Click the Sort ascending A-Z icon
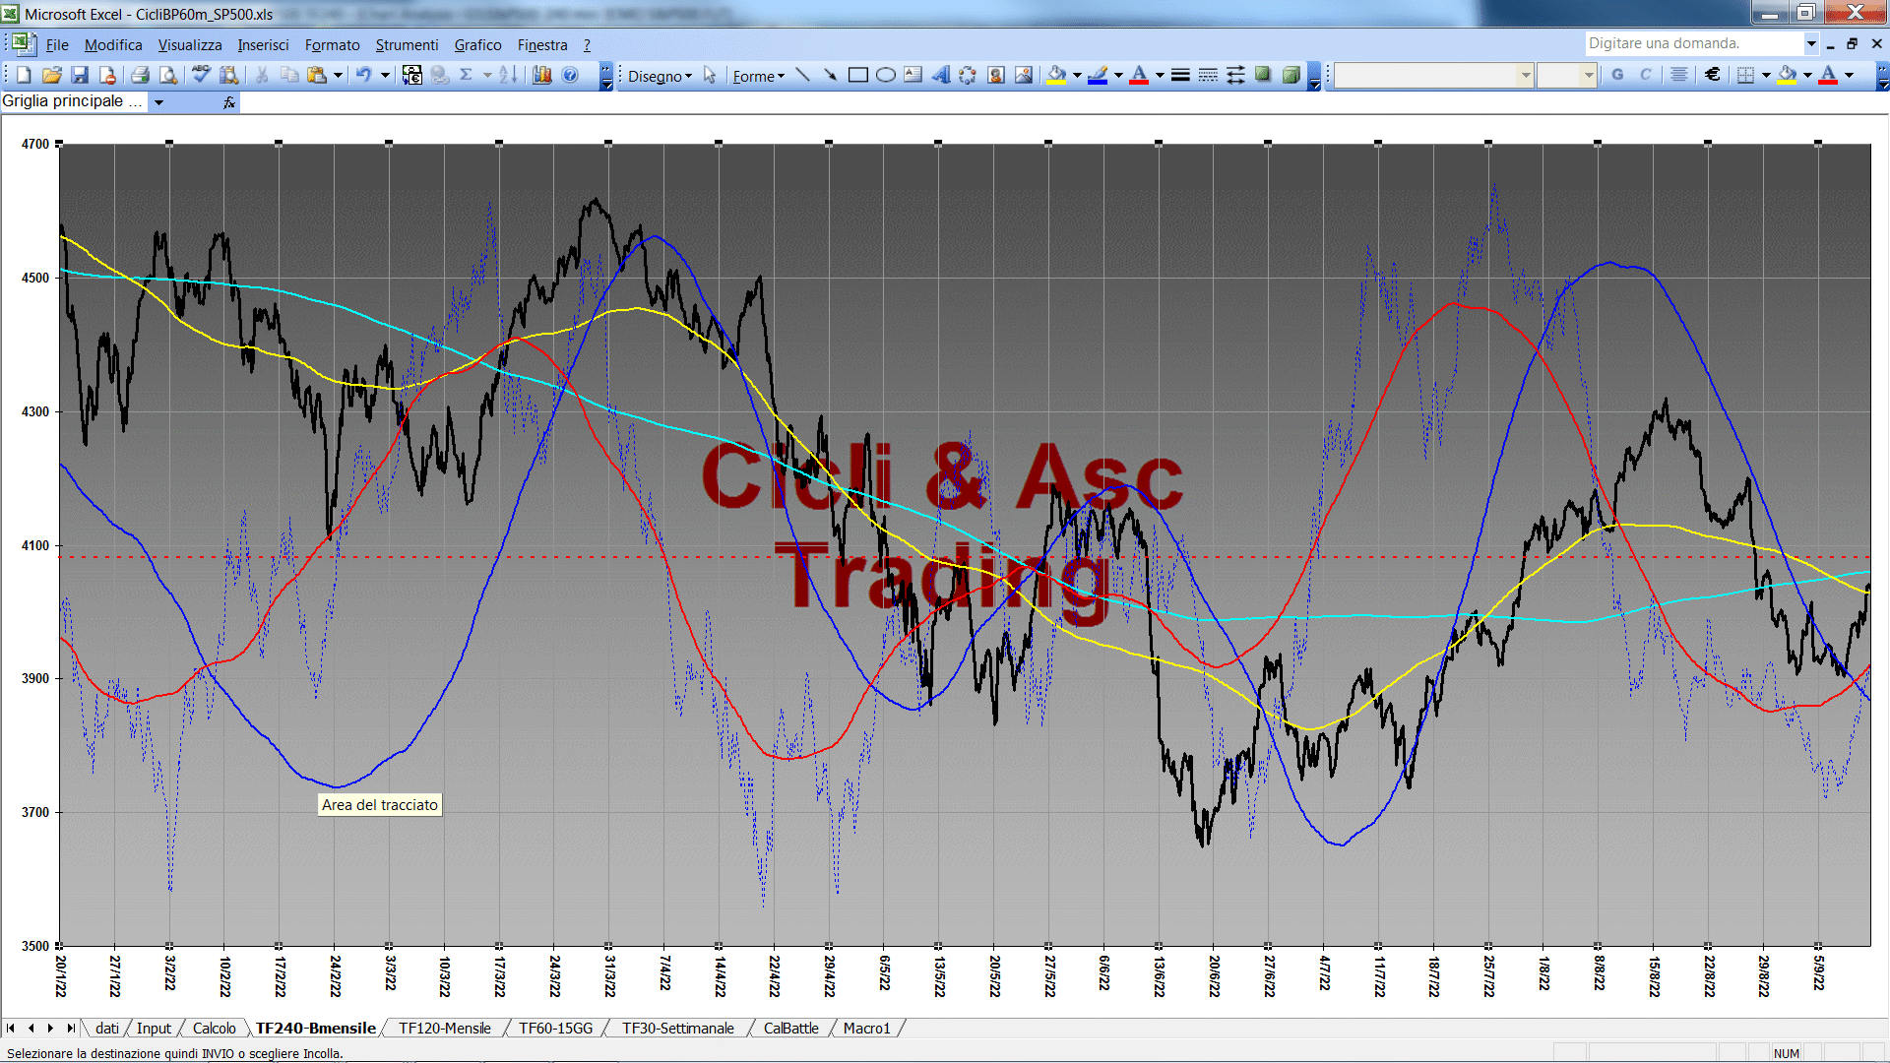 point(508,75)
